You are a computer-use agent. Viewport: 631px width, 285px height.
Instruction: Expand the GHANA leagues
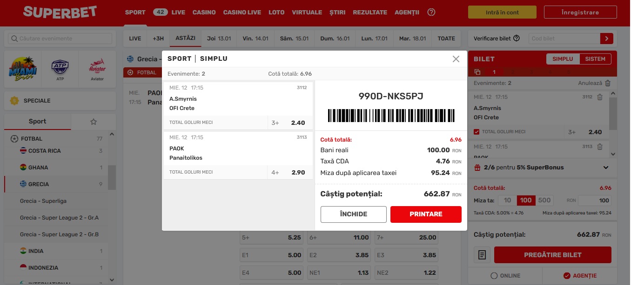tap(56, 168)
